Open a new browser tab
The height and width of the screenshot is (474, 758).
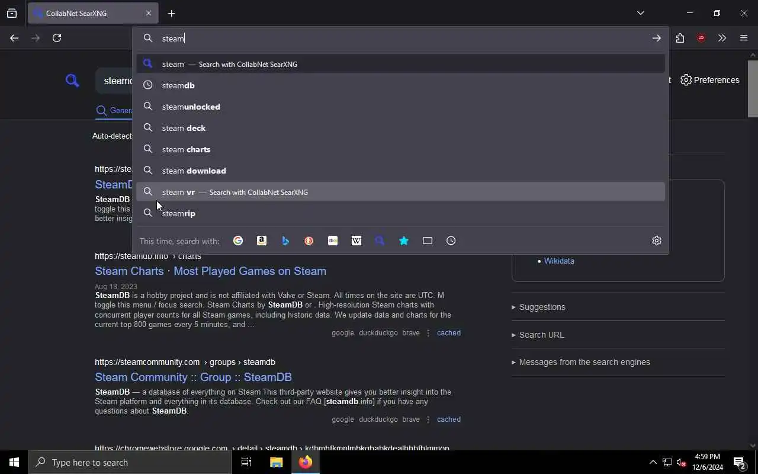pos(171,13)
